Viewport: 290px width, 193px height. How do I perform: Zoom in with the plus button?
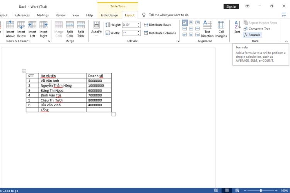(x=276, y=190)
